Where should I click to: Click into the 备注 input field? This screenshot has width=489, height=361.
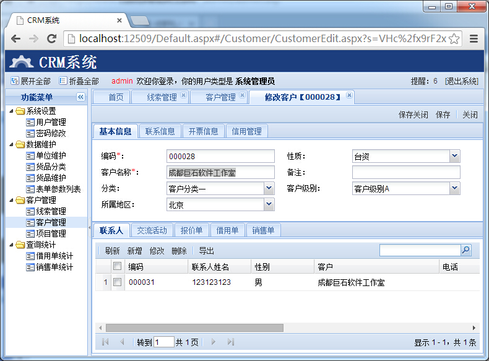click(406, 172)
